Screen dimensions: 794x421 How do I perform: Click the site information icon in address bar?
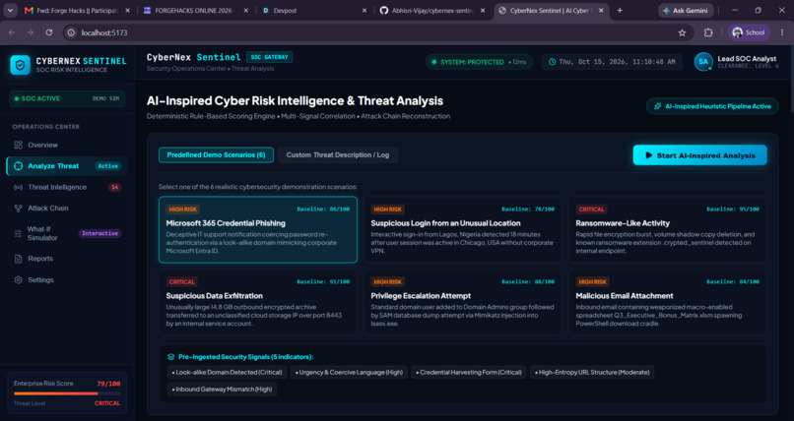pos(71,32)
